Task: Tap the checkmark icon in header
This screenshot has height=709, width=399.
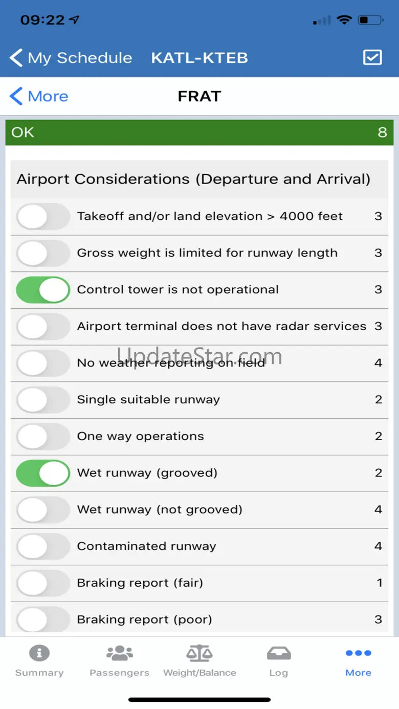Action: point(372,57)
